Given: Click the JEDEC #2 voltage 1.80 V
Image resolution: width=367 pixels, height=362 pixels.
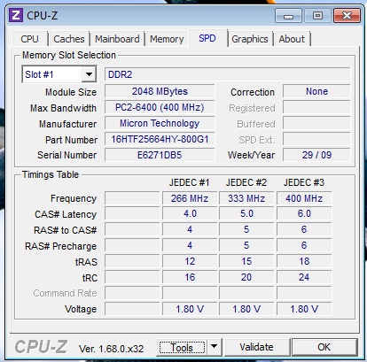Looking at the screenshot, I should tap(246, 309).
